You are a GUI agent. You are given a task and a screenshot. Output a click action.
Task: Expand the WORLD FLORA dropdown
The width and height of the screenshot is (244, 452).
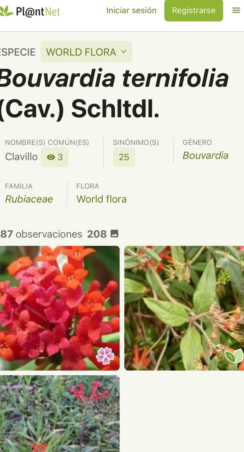coord(86,52)
